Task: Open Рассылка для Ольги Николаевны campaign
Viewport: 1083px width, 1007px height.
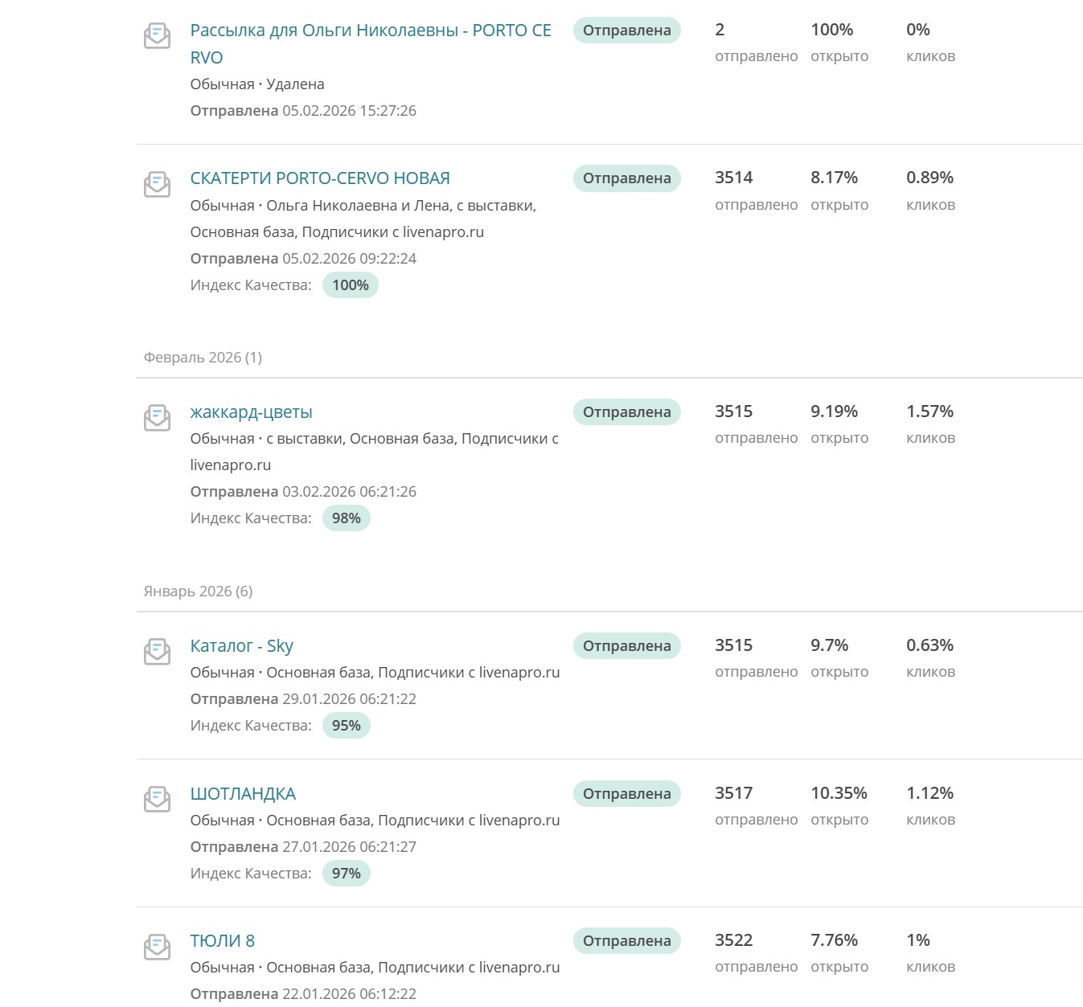Action: tap(371, 44)
